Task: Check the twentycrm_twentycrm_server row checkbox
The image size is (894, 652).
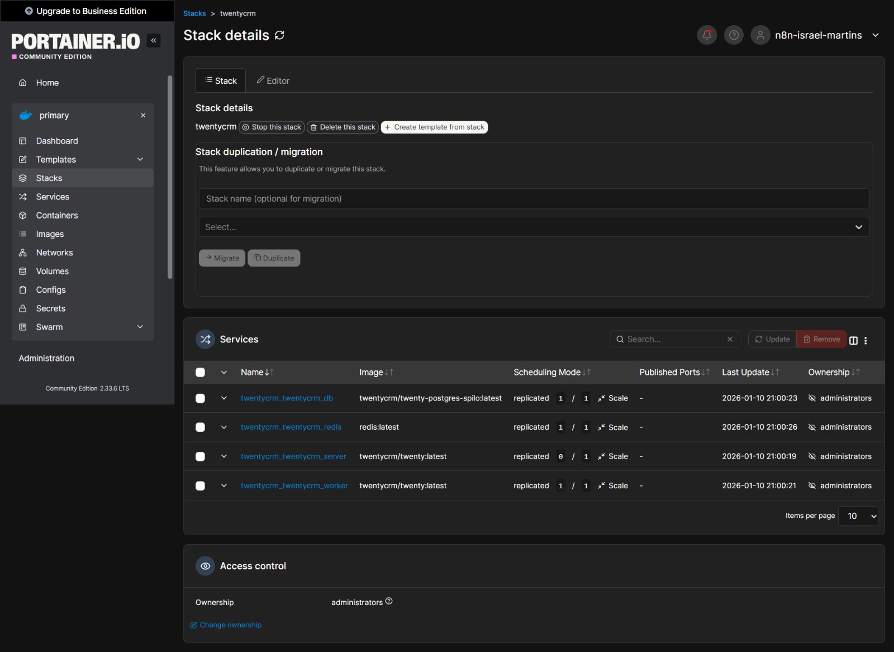Action: pos(200,456)
